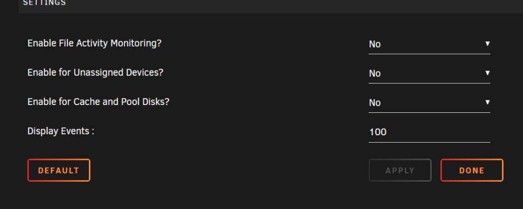523x209 pixels.
Task: Open the Enable for Cache and Pool Disks dropdown
Action: tap(429, 102)
